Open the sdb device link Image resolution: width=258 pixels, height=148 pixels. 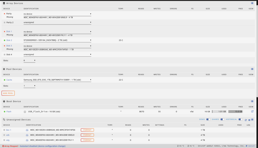[8, 135]
